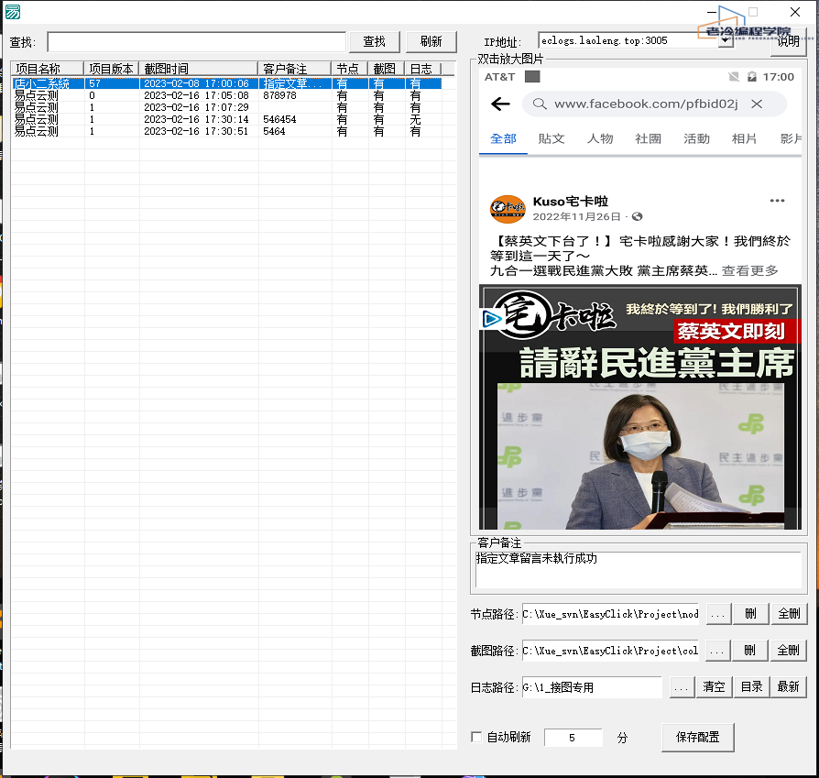
Task: Click the 客户备注 column header
Action: coord(294,69)
